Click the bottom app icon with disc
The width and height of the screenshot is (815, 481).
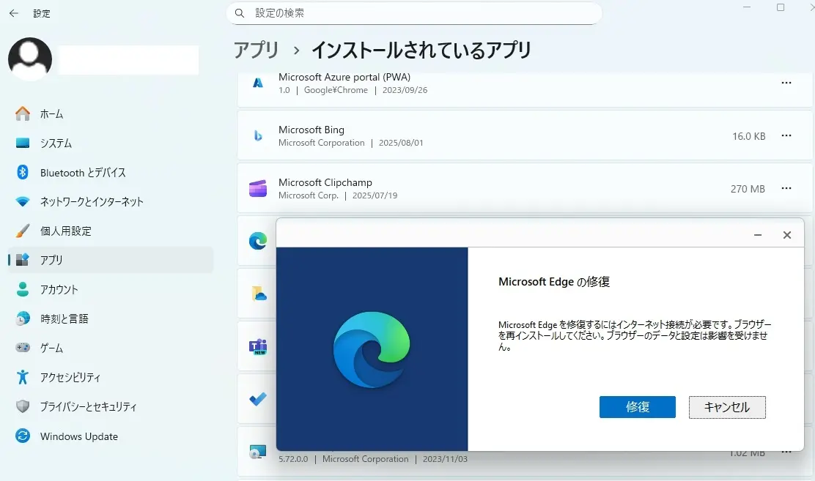(258, 452)
